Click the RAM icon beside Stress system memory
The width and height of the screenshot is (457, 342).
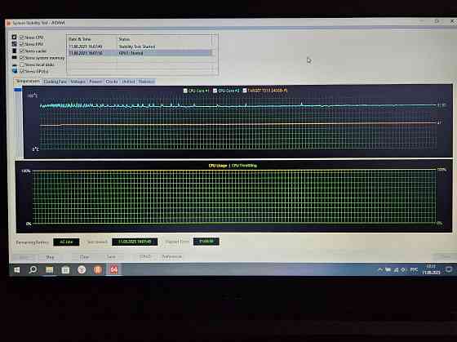click(x=15, y=57)
